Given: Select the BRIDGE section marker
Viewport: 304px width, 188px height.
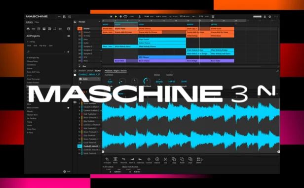Looking at the screenshot, I should [x=190, y=25].
